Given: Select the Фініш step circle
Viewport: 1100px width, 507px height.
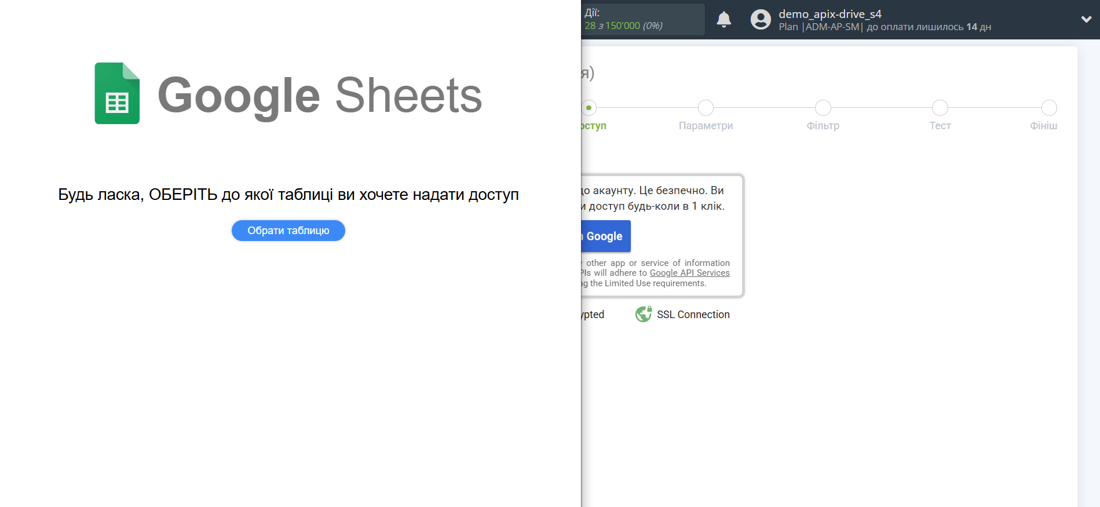Looking at the screenshot, I should click(1049, 108).
